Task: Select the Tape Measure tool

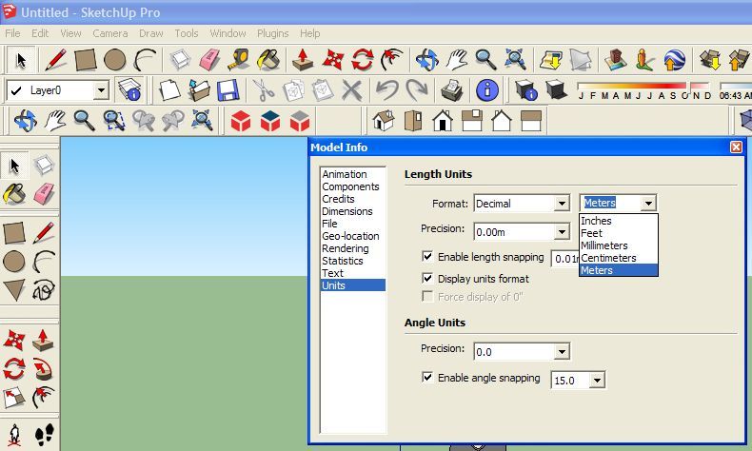Action: pyautogui.click(x=238, y=60)
